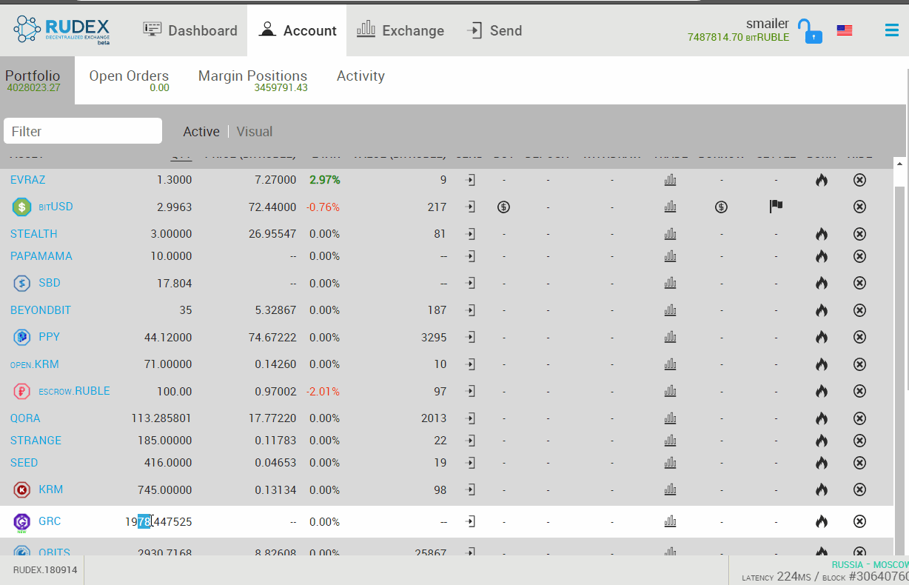Open the trade chart icon for EVRAZ
Image resolution: width=909 pixels, height=585 pixels.
point(671,180)
